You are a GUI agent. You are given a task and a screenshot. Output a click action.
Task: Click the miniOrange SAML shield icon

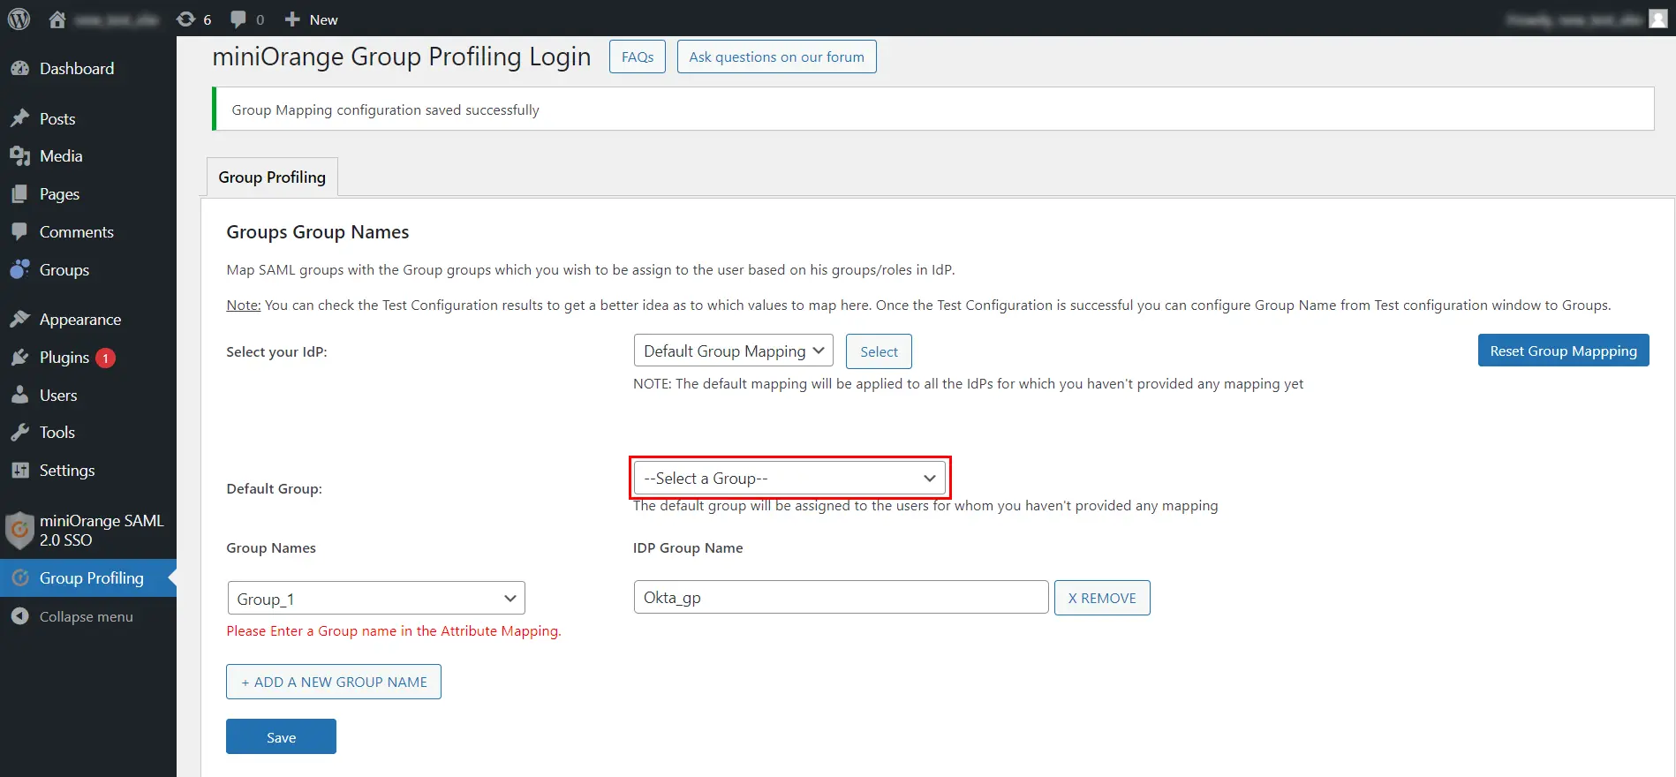(x=19, y=531)
